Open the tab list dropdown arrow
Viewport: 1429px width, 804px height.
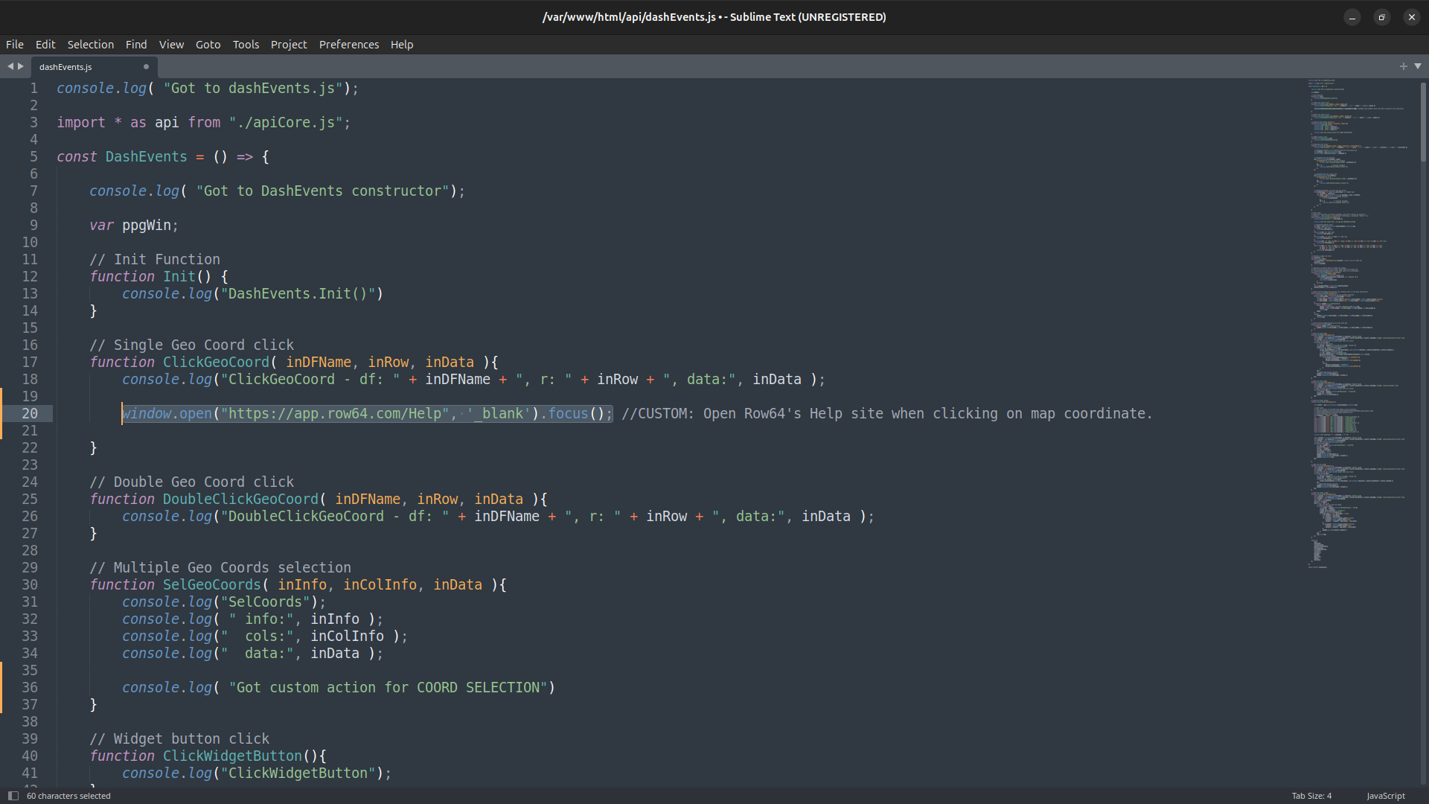[x=1418, y=66]
